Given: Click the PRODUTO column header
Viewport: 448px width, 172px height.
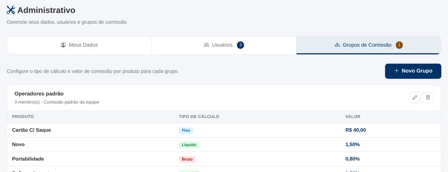Looking at the screenshot, I should pyautogui.click(x=23, y=117).
